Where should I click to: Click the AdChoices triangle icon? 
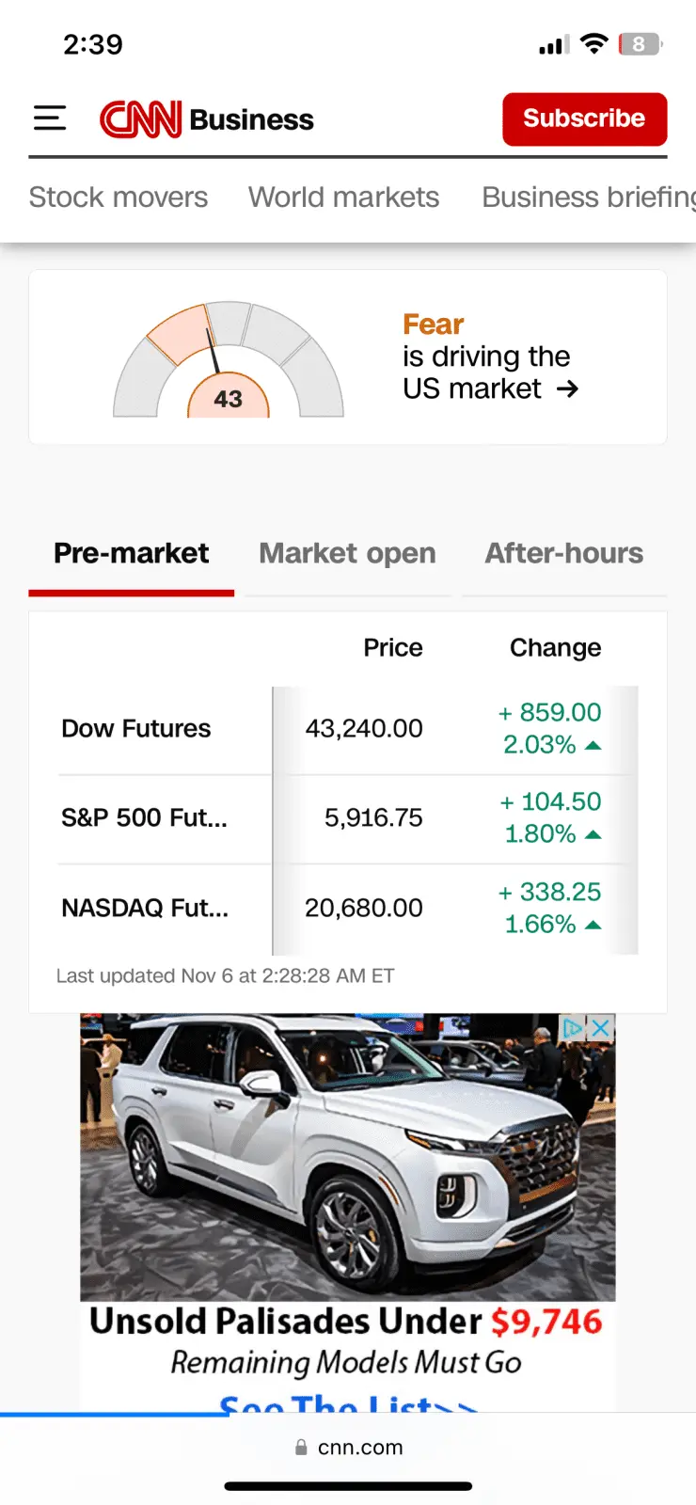573,1028
